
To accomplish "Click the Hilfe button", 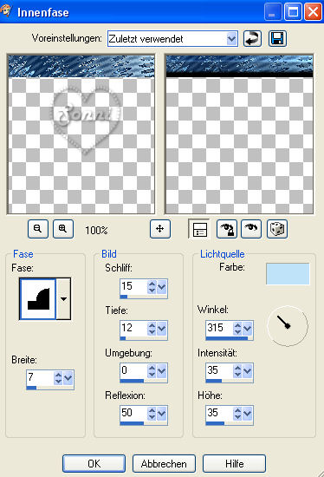I will point(235,464).
